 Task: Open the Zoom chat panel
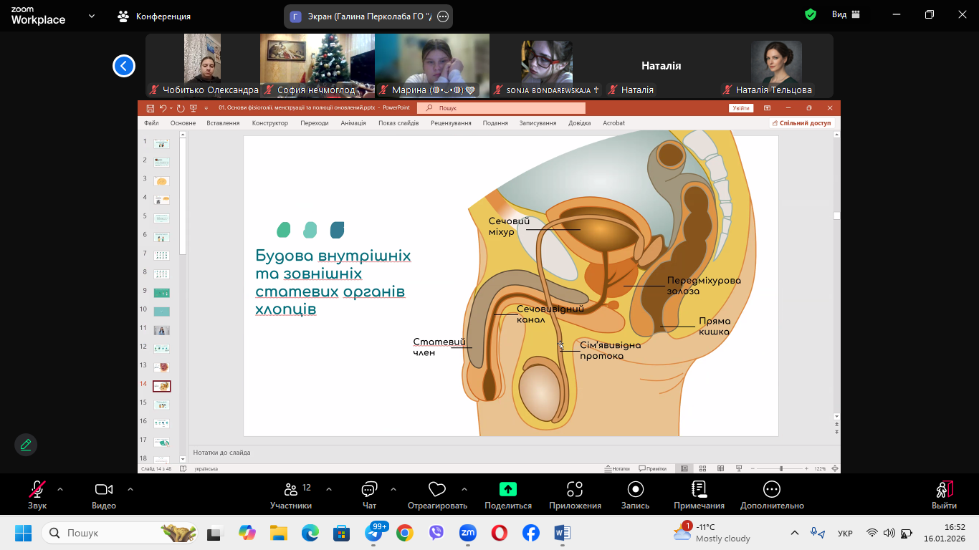pyautogui.click(x=369, y=494)
